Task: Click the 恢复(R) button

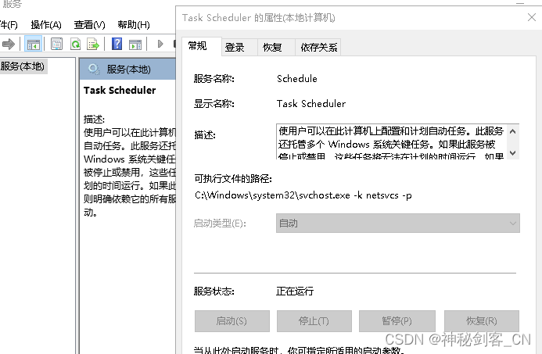Action: coord(482,321)
